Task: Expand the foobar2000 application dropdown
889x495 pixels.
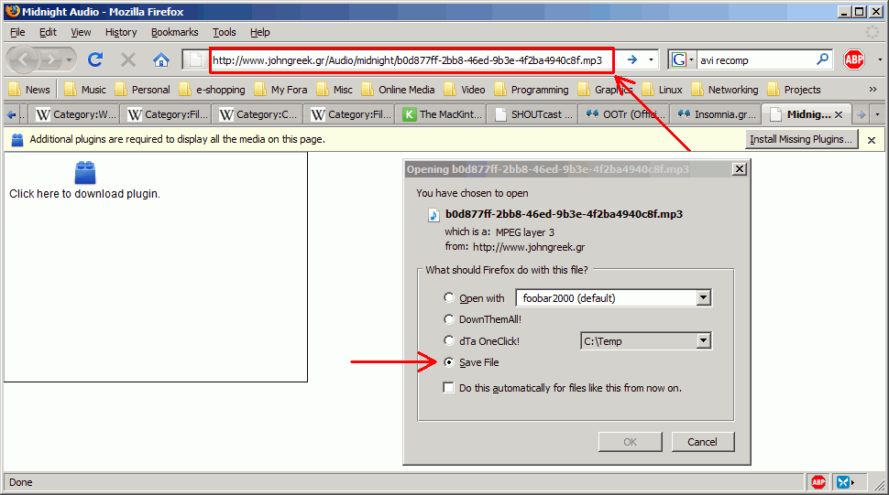Action: click(703, 297)
